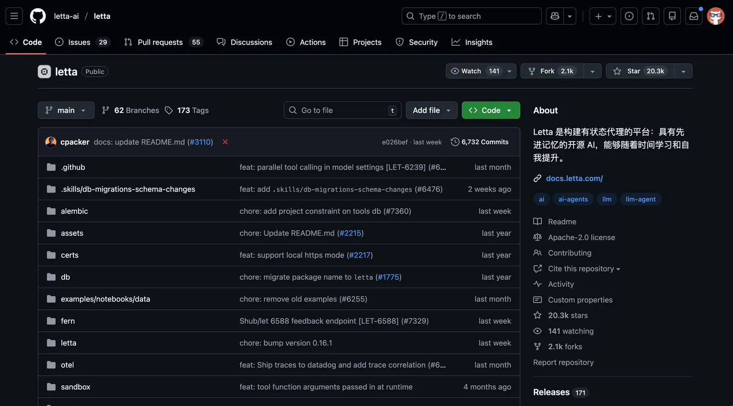Open the hamburger navigation menu
The image size is (733, 406).
pos(14,16)
